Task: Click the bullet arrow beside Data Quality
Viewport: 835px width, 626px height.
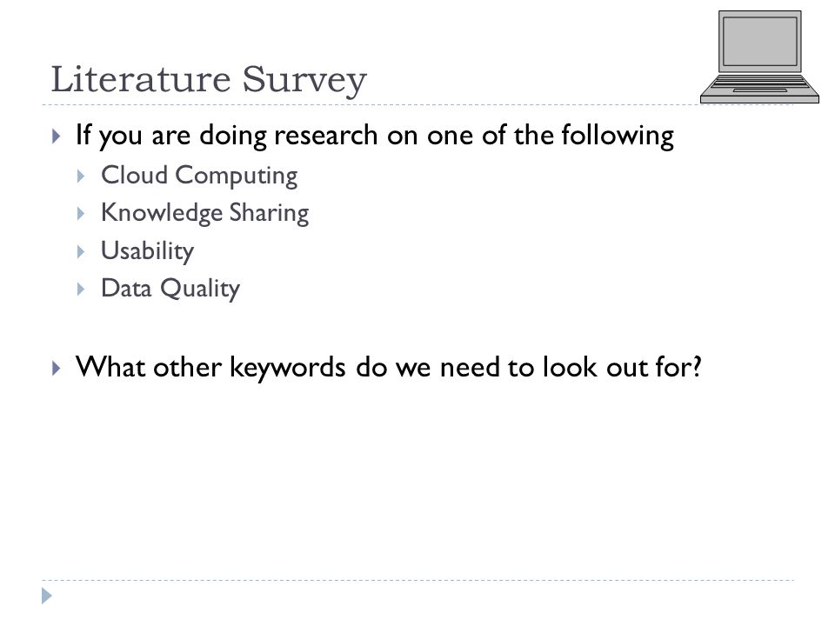Action: pos(81,290)
